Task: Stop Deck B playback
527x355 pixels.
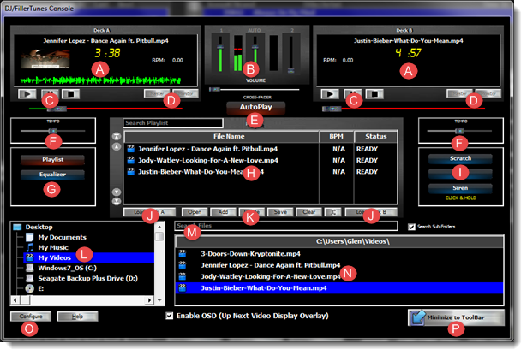Action: coord(374,94)
